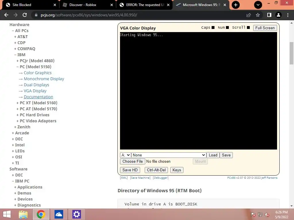This screenshot has width=294, height=220.
Task: Open the Documentation link
Action: [x=38, y=97]
